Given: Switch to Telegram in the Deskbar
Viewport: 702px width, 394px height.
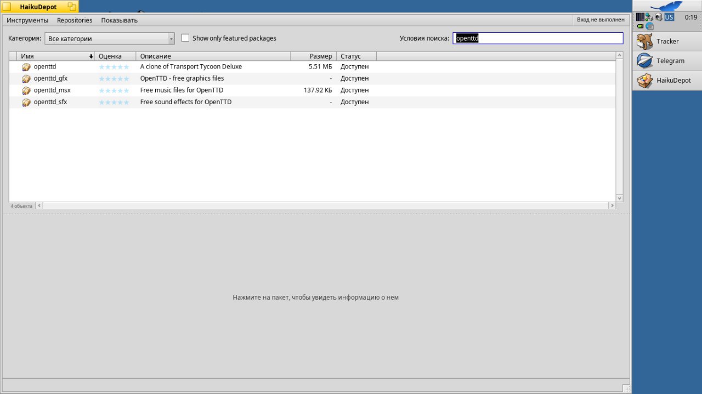Looking at the screenshot, I should coord(667,61).
